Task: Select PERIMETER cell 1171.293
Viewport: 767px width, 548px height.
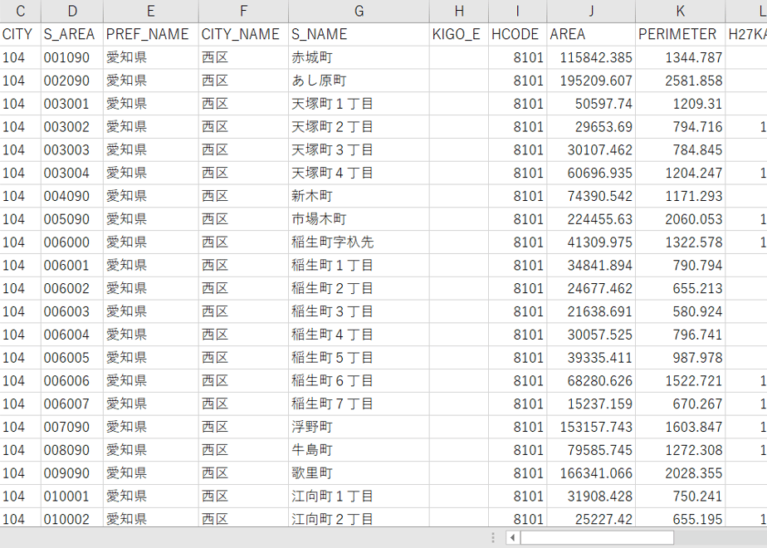Action: (681, 196)
